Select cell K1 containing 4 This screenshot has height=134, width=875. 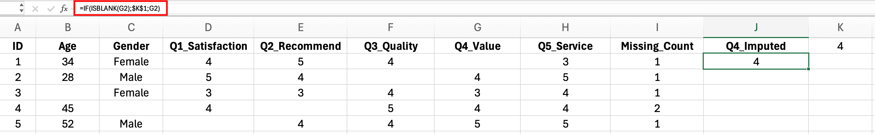pyautogui.click(x=840, y=46)
